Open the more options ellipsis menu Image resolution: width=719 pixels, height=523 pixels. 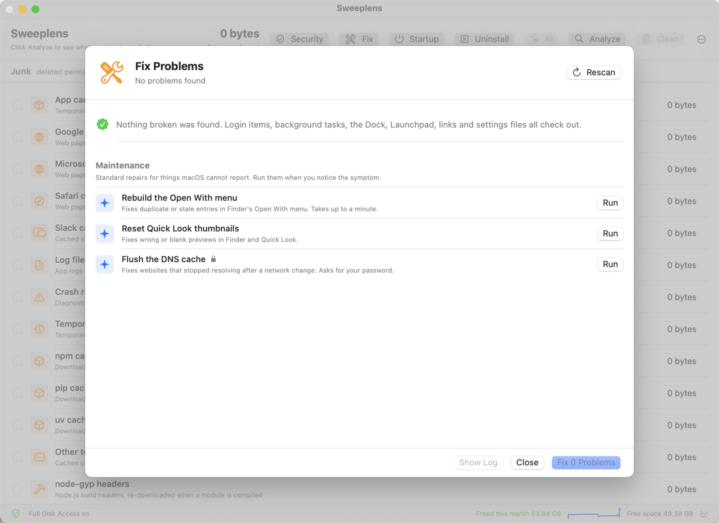pyautogui.click(x=701, y=39)
